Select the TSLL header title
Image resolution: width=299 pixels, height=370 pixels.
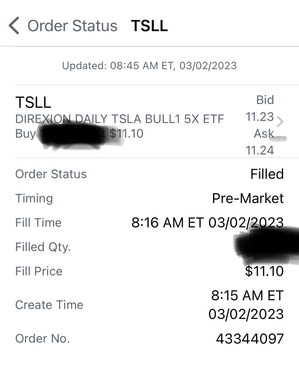(149, 26)
